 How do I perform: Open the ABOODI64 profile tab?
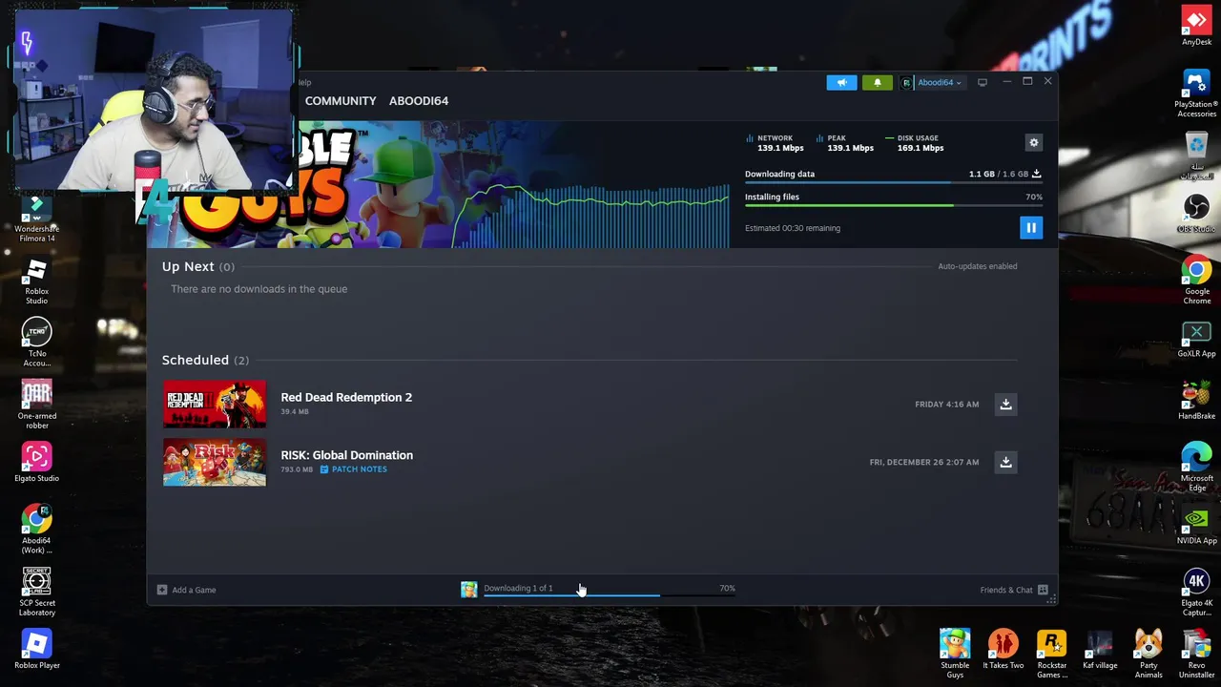419,100
